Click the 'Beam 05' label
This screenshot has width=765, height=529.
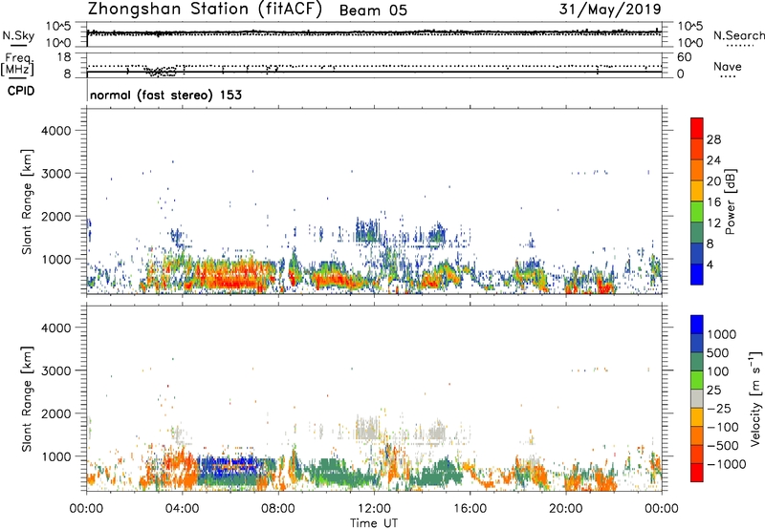coord(373,11)
